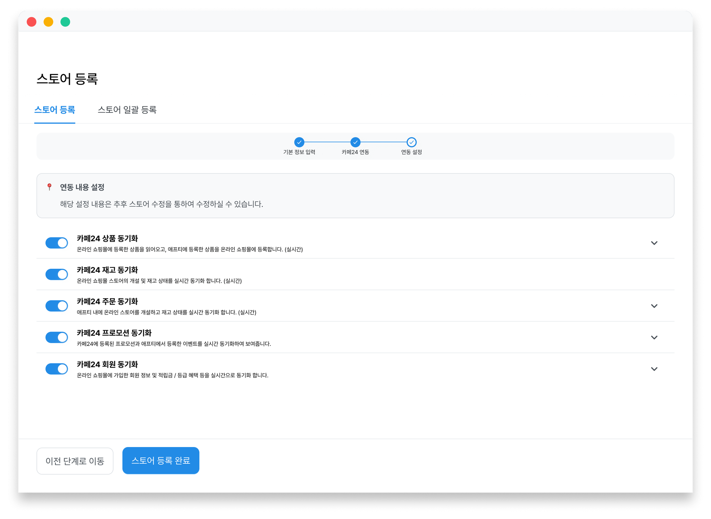Select the 연동 설정 step check icon
Viewport: 711px width, 519px height.
411,142
